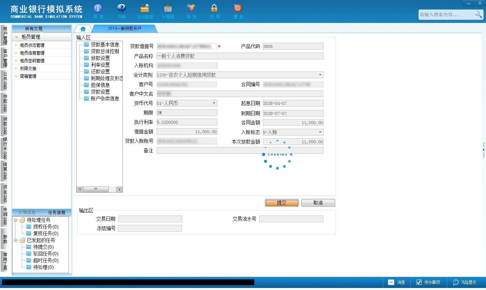Open 公共业务 side tab
Viewport: 486px width, 290px height.
(x=5, y=81)
